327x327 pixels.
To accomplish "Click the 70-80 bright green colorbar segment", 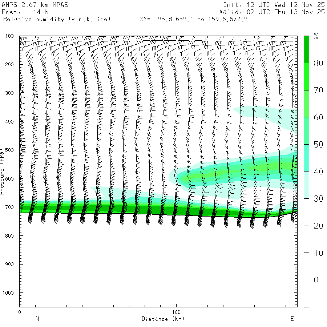I will click(306, 77).
